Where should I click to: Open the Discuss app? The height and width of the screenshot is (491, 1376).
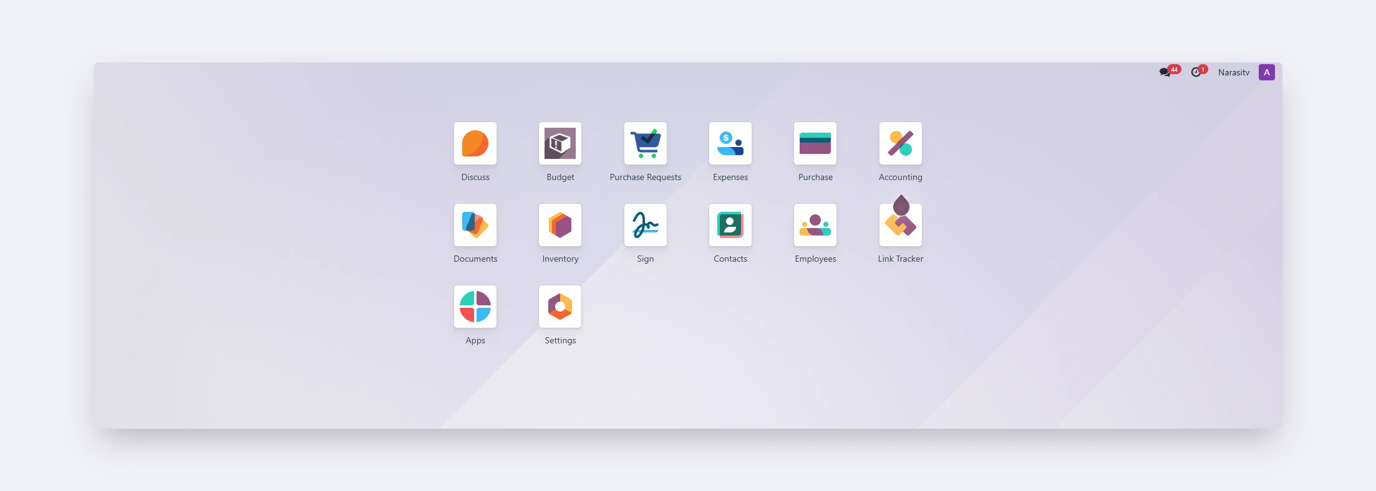coord(475,143)
